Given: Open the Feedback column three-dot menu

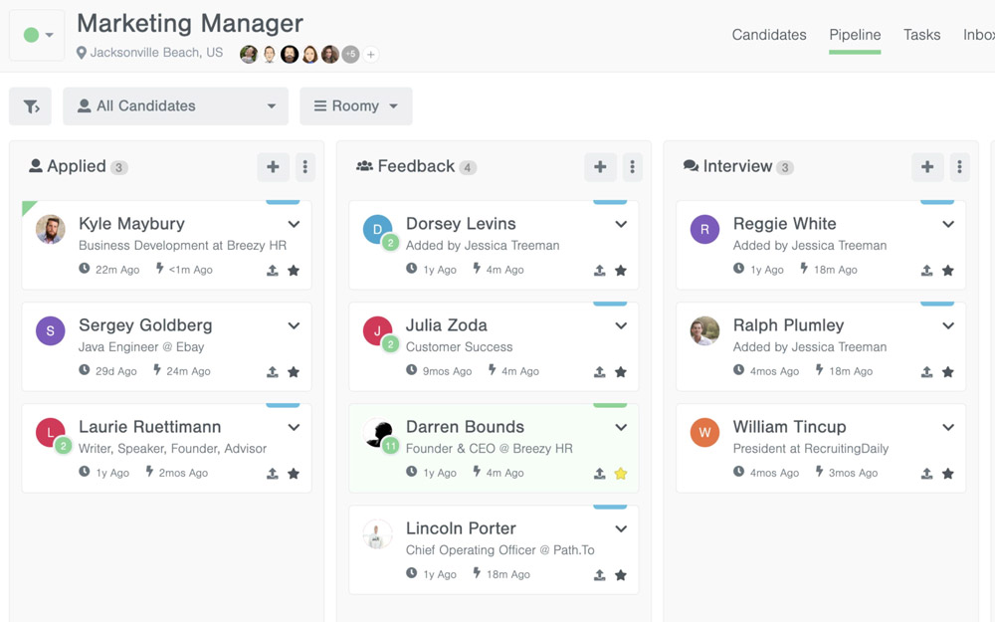Looking at the screenshot, I should pyautogui.click(x=632, y=167).
